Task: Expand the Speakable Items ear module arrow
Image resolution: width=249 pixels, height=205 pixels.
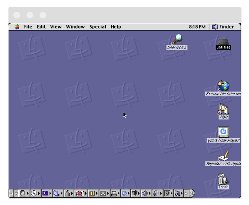Action: pos(172,193)
